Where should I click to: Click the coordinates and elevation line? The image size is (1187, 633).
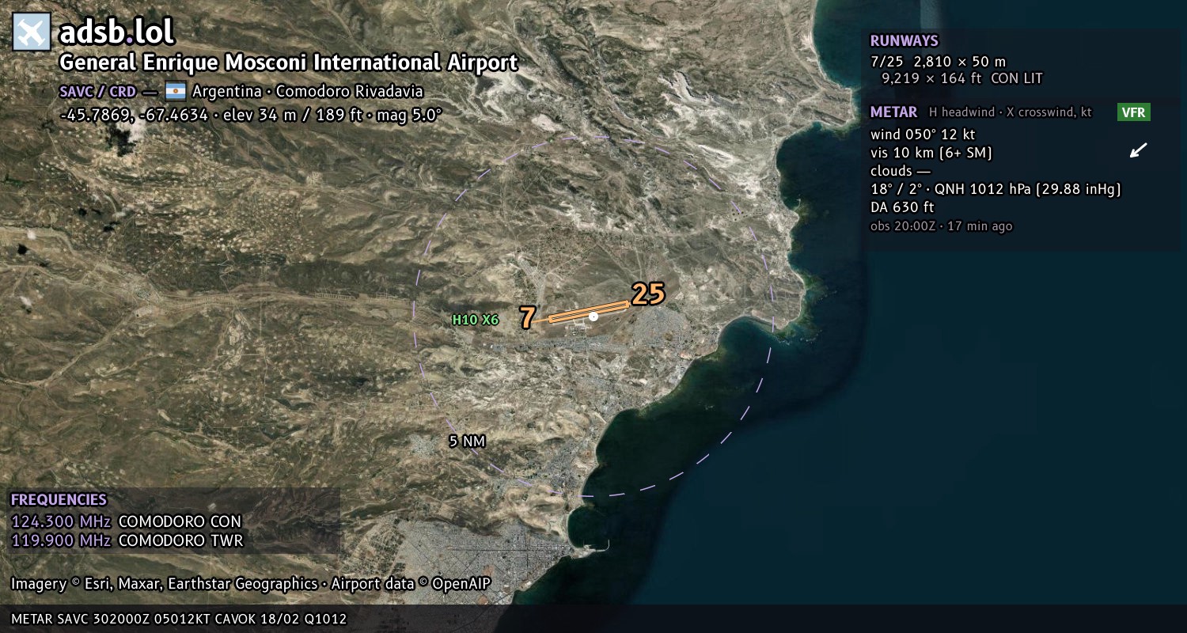click(x=251, y=115)
